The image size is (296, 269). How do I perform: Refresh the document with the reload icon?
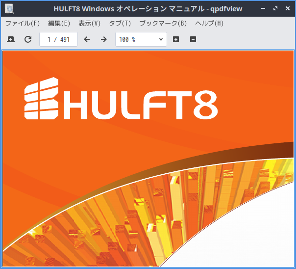pos(28,39)
